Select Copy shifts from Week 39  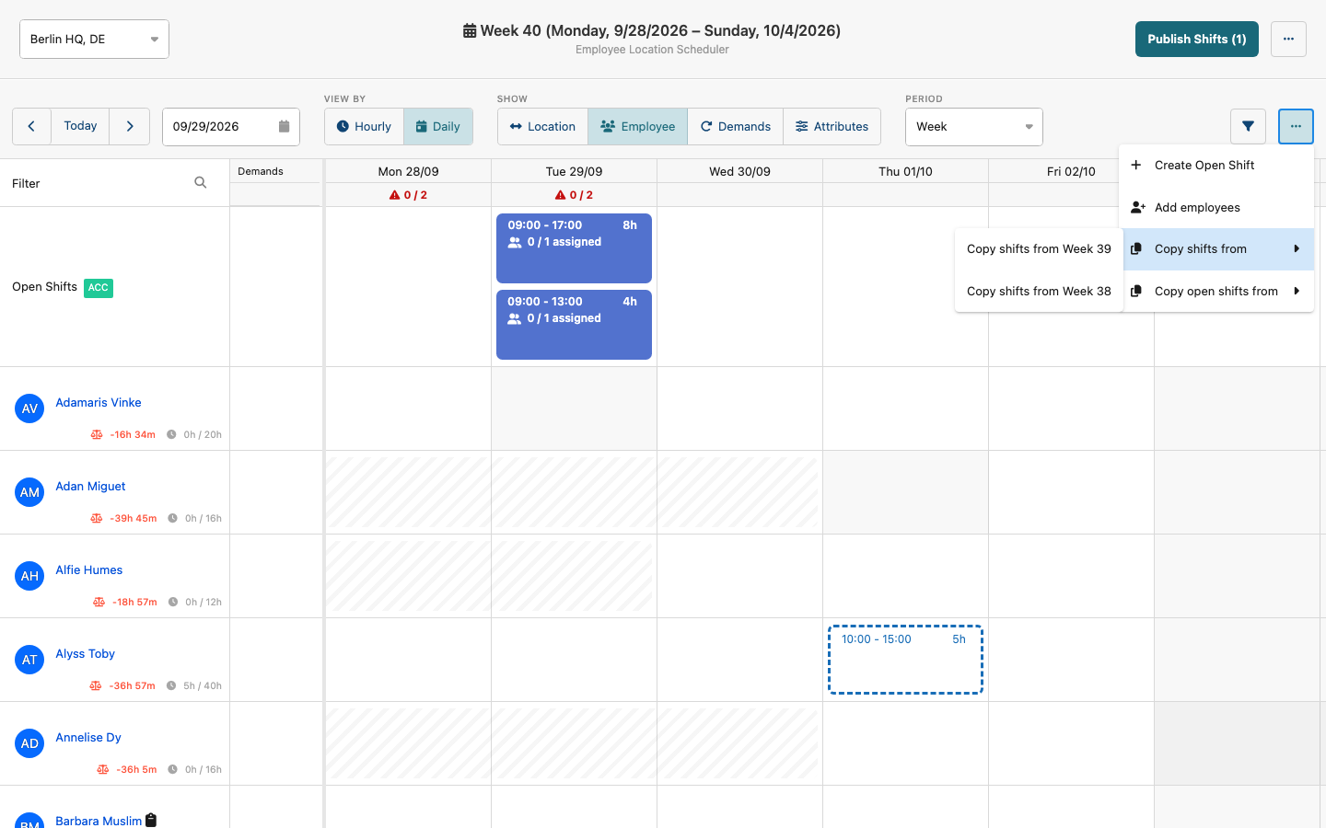click(1039, 248)
